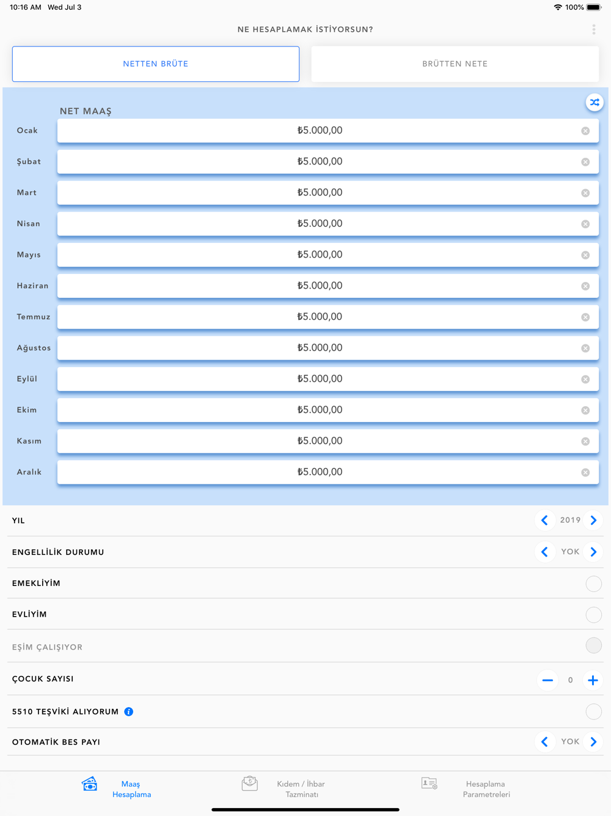
Task: Tap the battery icon in status bar
Action: pyautogui.click(x=594, y=7)
